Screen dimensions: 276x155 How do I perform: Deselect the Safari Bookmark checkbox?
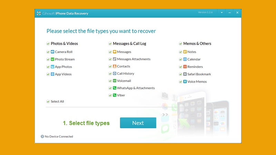(180, 74)
